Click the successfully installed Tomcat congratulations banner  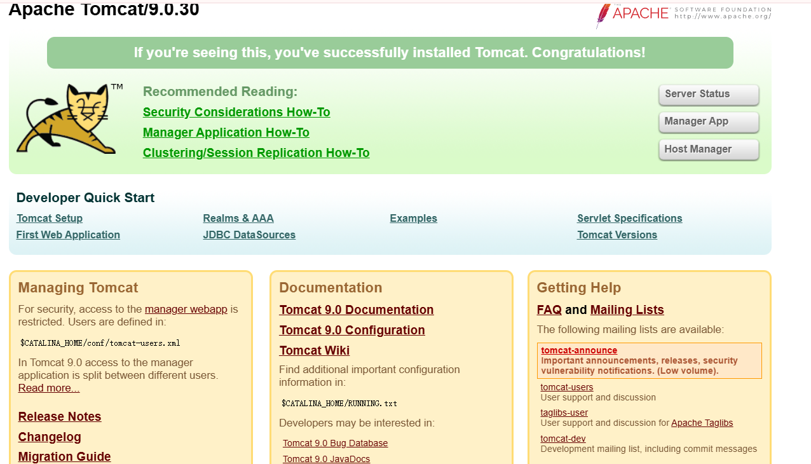390,53
